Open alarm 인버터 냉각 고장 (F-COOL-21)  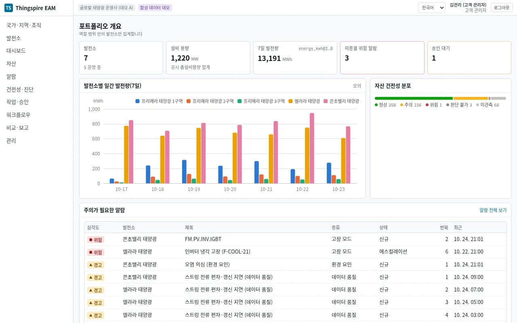click(x=218, y=252)
